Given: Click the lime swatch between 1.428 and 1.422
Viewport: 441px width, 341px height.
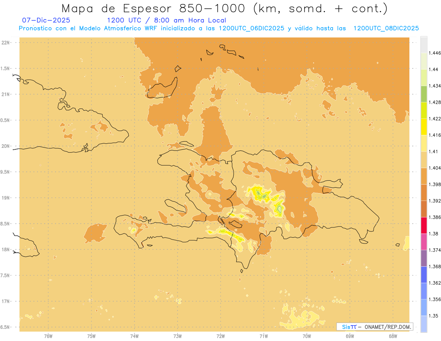Looking at the screenshot, I should coord(424,110).
